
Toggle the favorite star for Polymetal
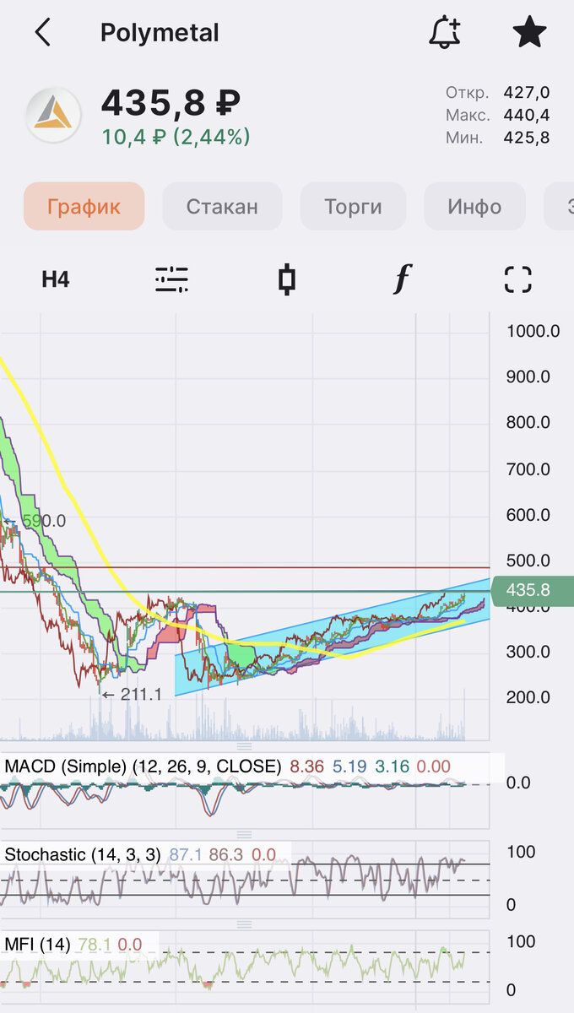(529, 32)
